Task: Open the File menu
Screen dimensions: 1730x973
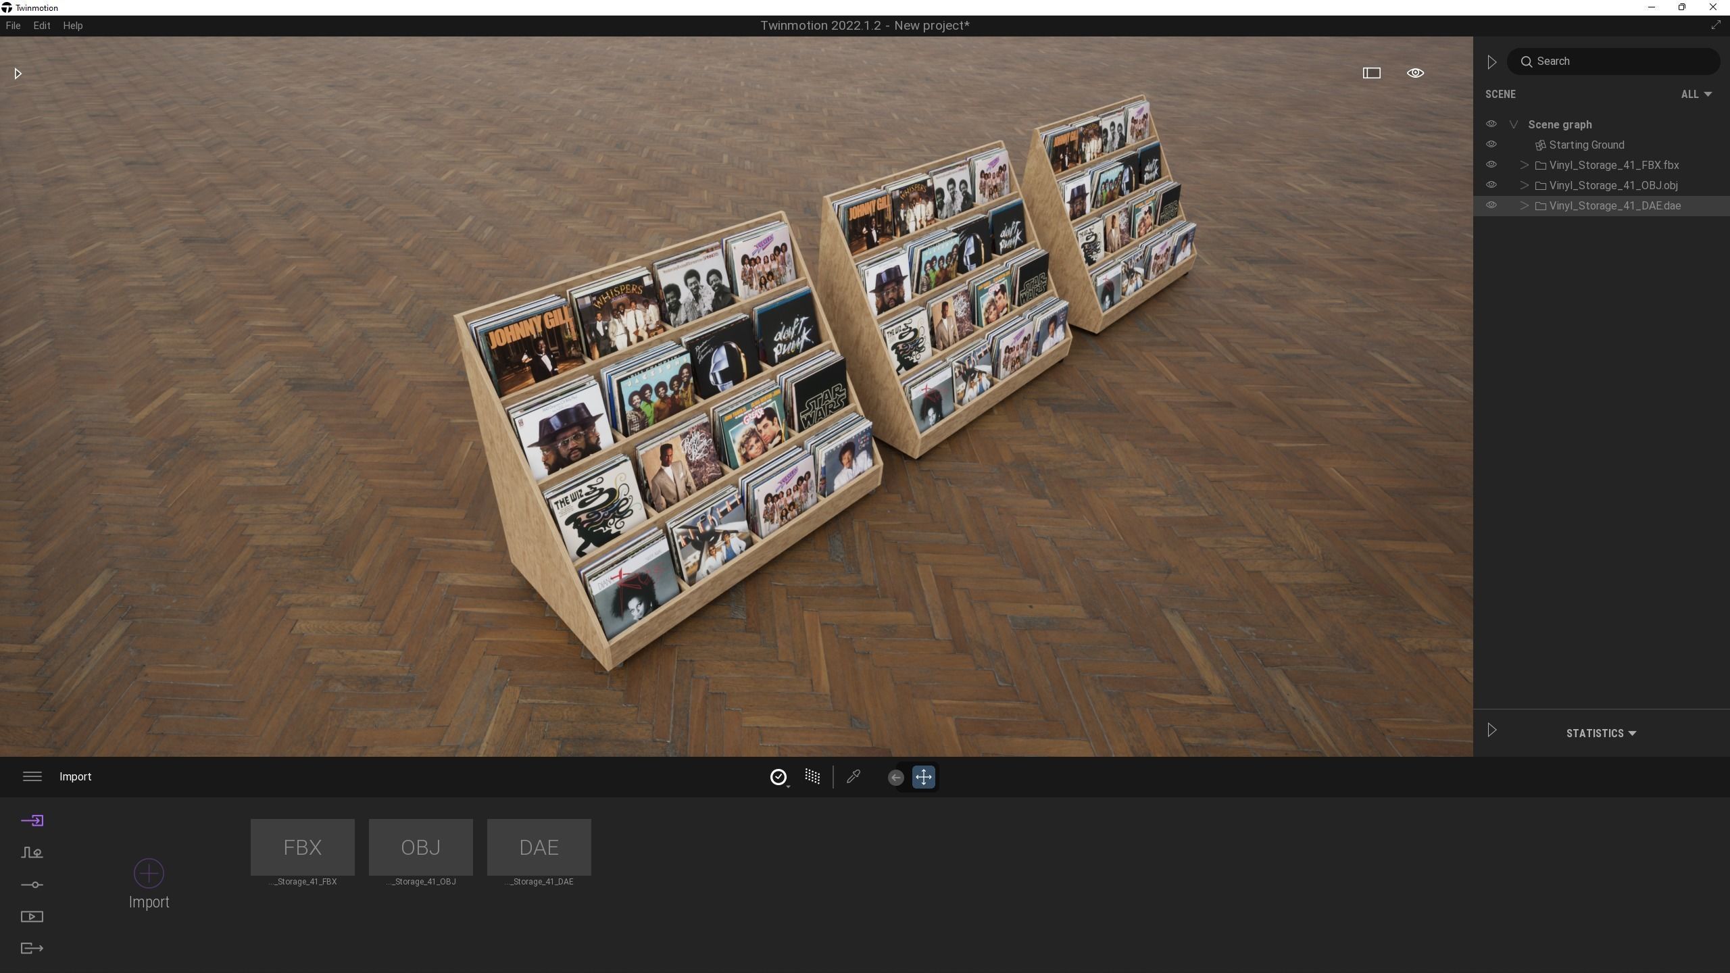Action: (x=13, y=26)
